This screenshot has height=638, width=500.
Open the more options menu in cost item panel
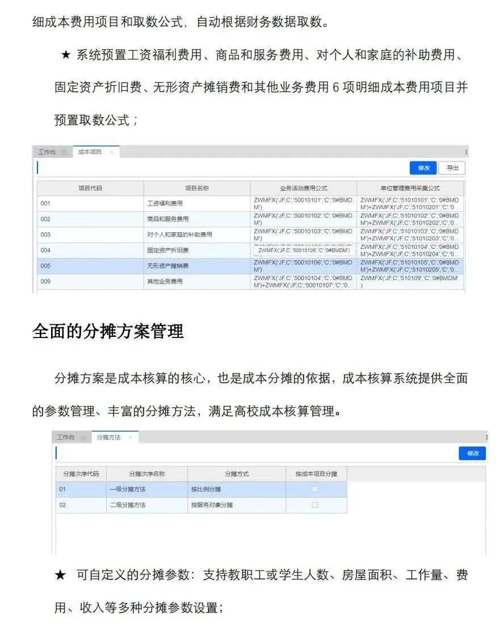[x=466, y=152]
